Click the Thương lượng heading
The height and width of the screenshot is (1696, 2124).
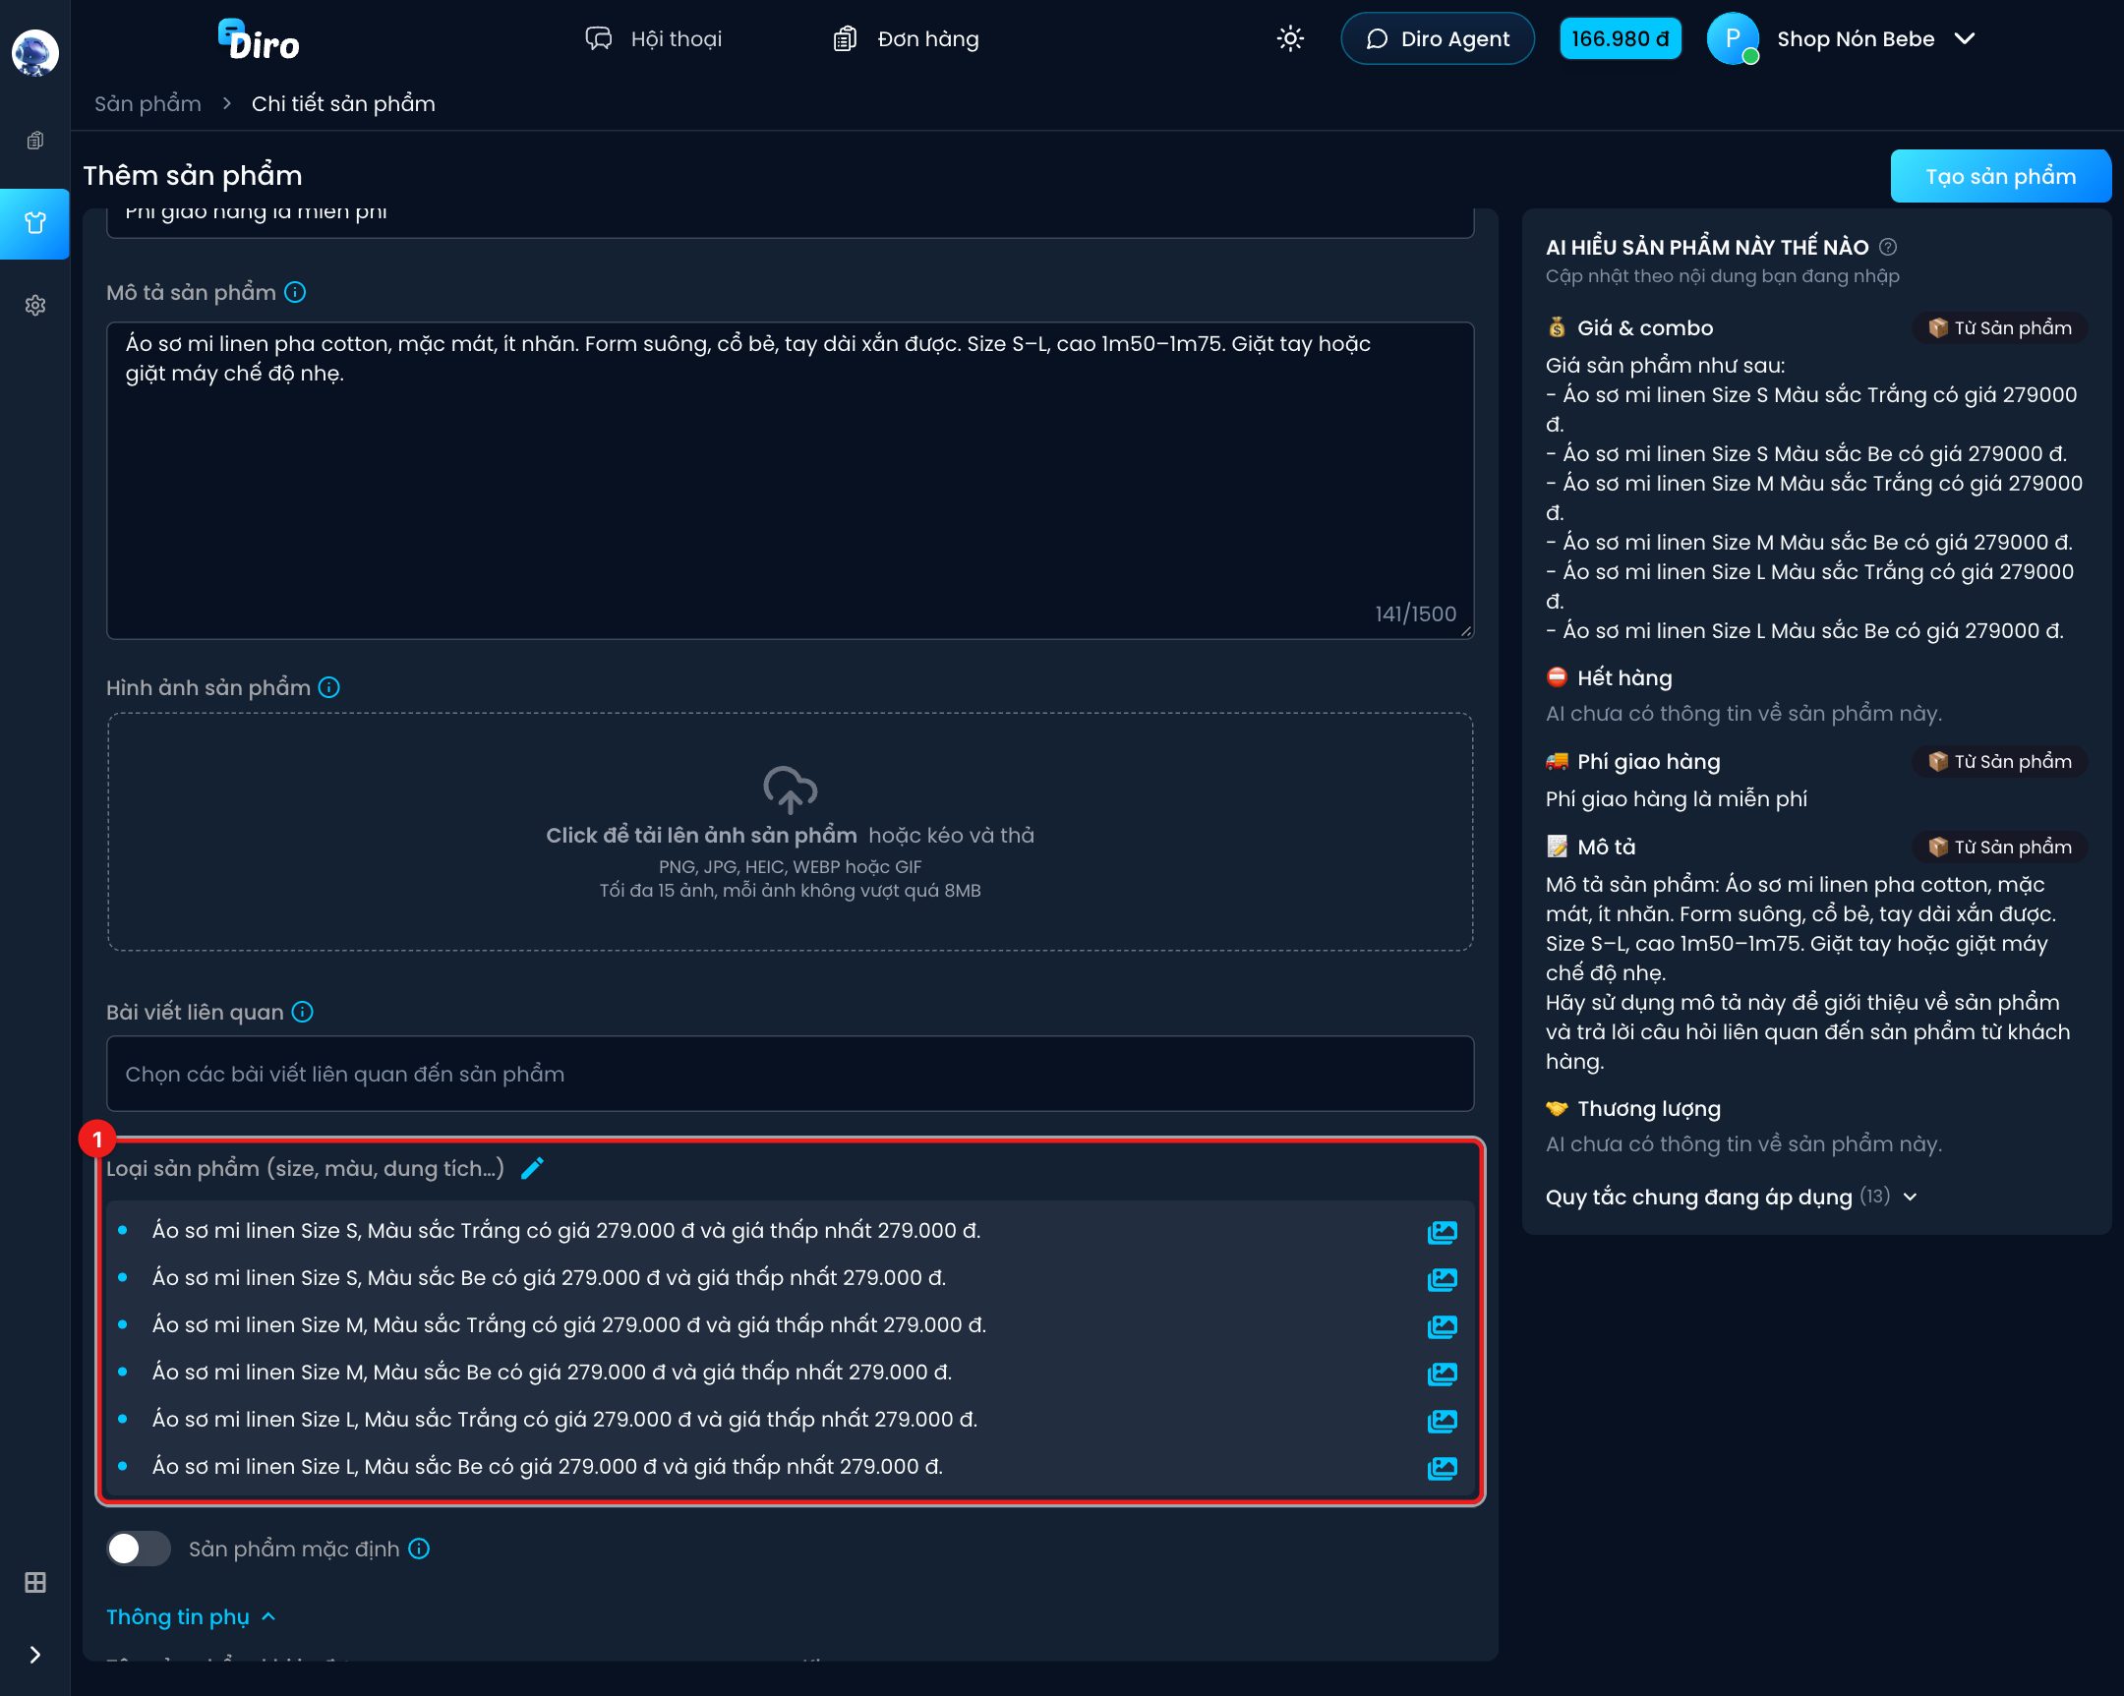[1648, 1108]
